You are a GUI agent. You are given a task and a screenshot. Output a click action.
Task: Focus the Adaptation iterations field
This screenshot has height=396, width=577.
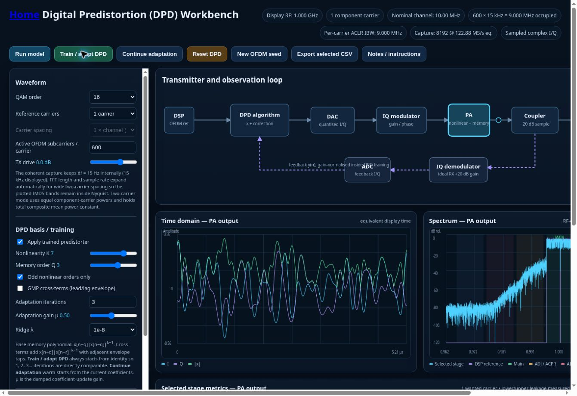[x=113, y=302]
